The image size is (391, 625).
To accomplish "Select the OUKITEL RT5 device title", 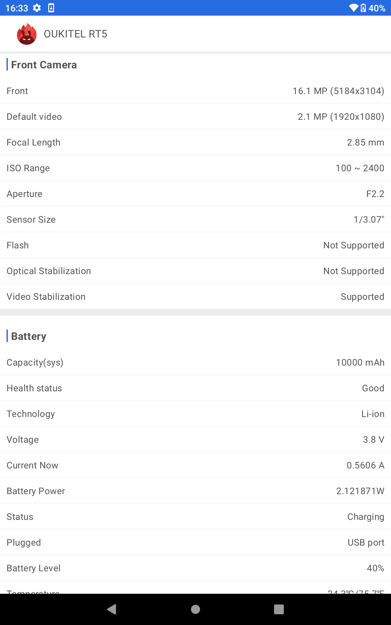I will 75,34.
